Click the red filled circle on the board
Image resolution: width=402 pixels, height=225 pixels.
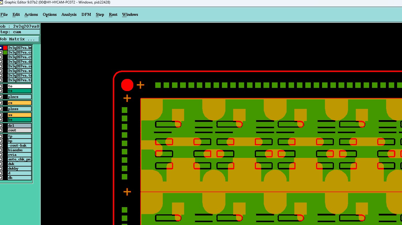click(x=127, y=85)
